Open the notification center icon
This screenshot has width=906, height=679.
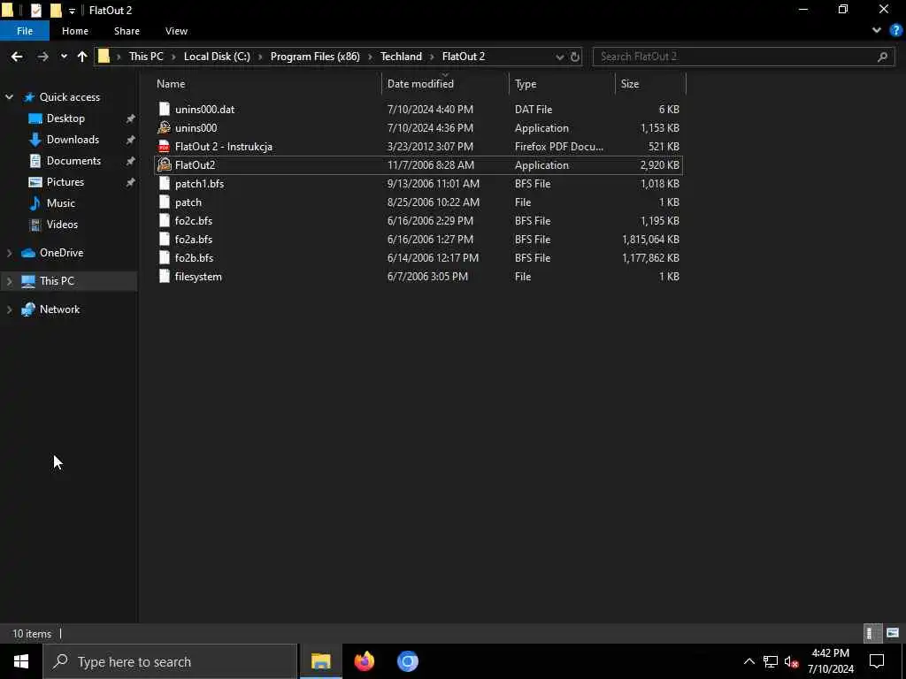[x=877, y=661]
